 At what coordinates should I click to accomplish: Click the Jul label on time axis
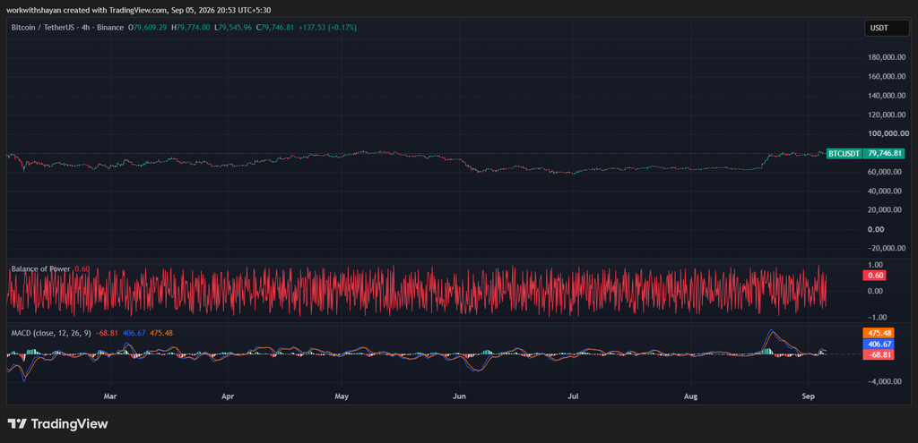(574, 396)
